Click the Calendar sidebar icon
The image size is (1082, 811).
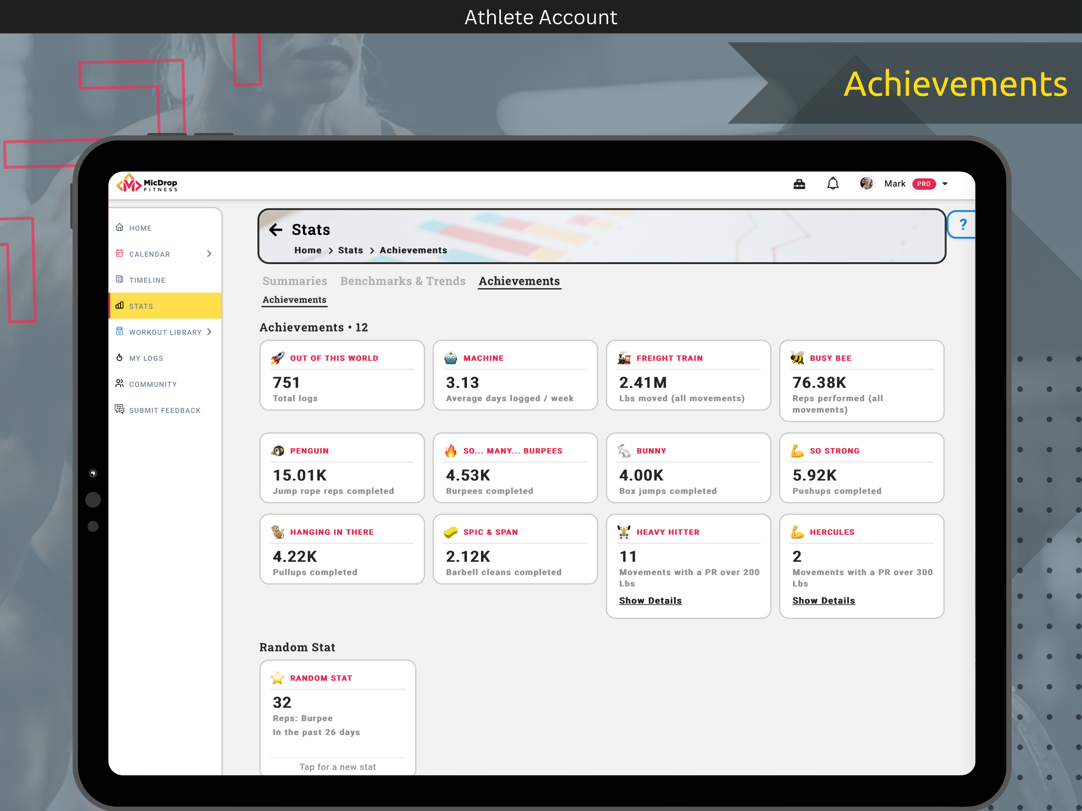tap(119, 253)
